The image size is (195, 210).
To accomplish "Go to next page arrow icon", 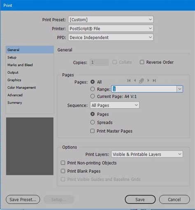I will pyautogui.click(x=148, y=80).
